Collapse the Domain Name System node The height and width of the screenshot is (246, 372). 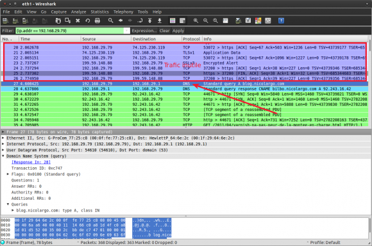coord(3,156)
